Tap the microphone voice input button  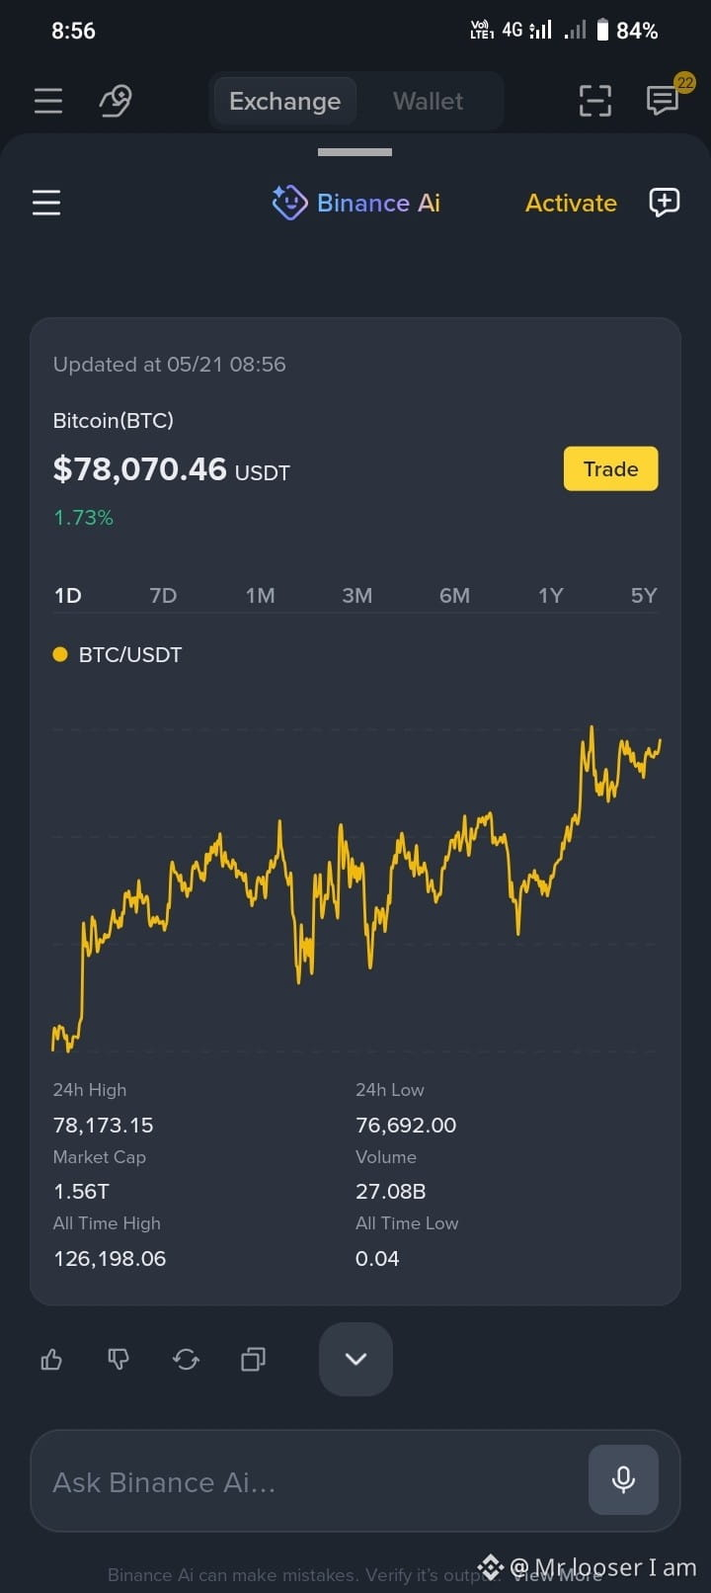[623, 1479]
